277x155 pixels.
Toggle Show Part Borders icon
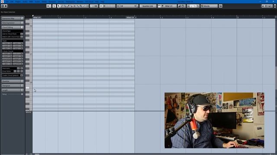pyautogui.click(x=159, y=6)
